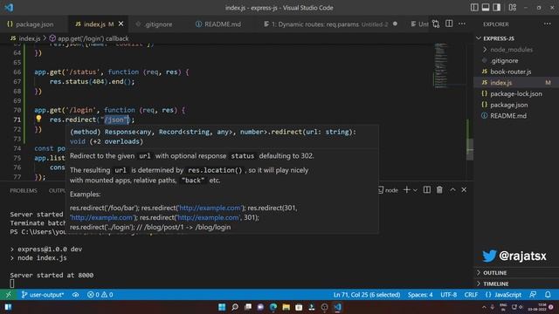559x314 pixels.
Task: Switch to the README.md tab
Action: (218, 24)
